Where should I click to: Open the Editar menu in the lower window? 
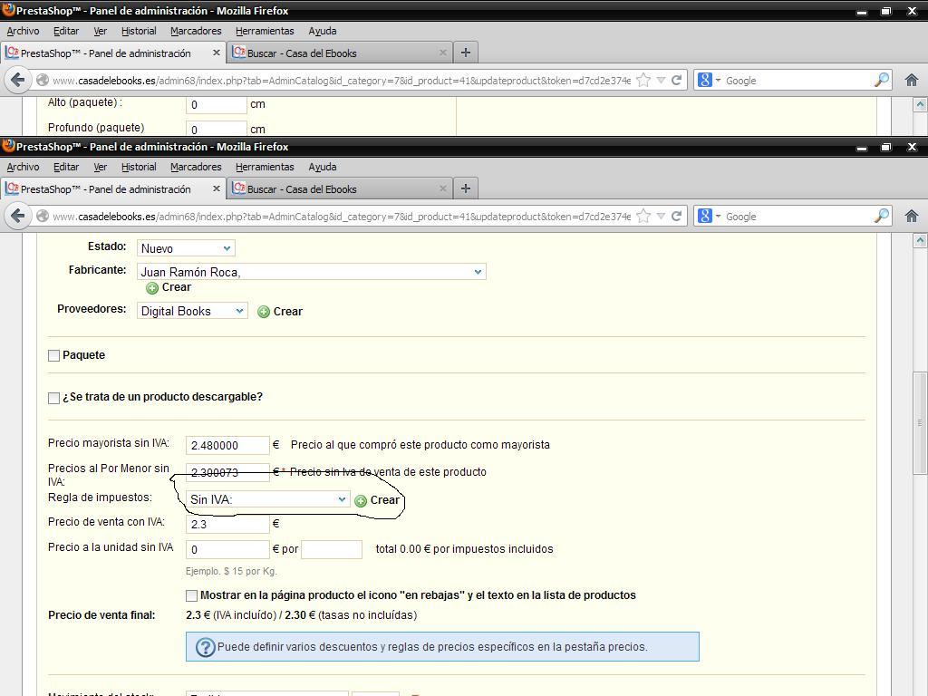pos(66,167)
